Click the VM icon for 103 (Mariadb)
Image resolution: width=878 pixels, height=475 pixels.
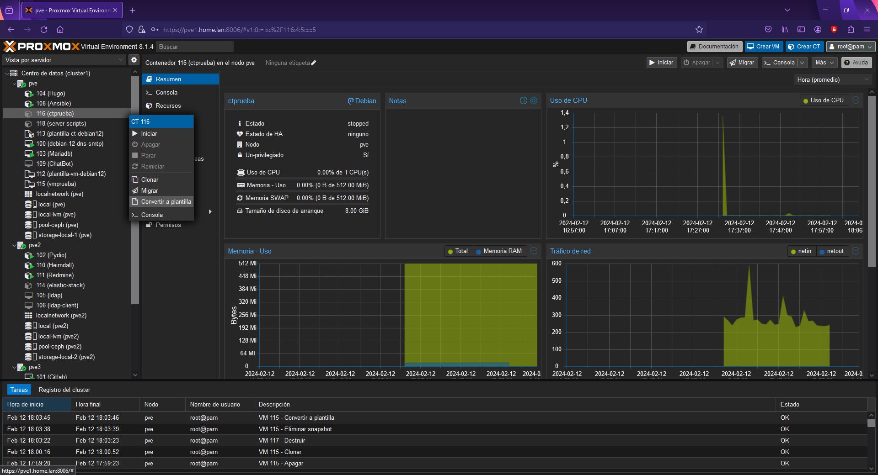[x=29, y=154]
